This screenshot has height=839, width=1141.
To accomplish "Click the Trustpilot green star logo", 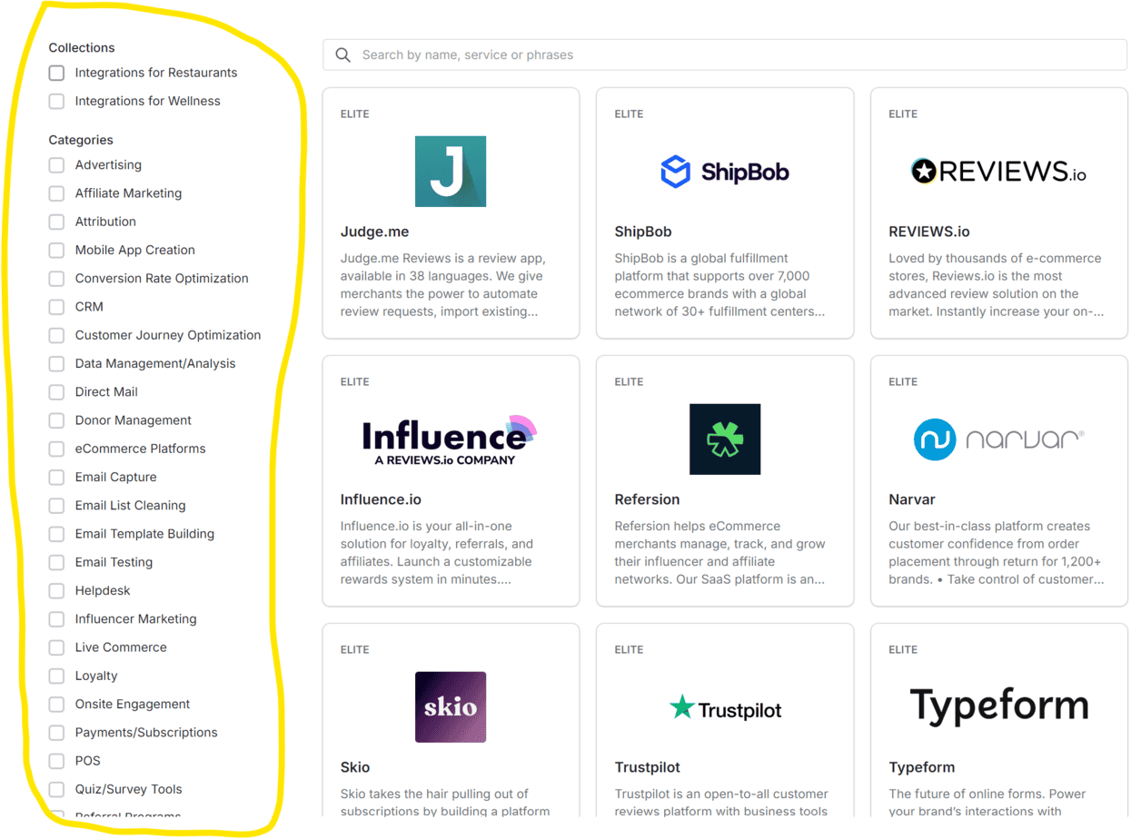I will tap(681, 707).
